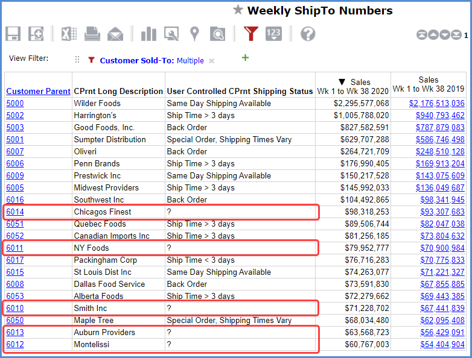
Task: Click the 123 number format icon
Action: point(273,34)
